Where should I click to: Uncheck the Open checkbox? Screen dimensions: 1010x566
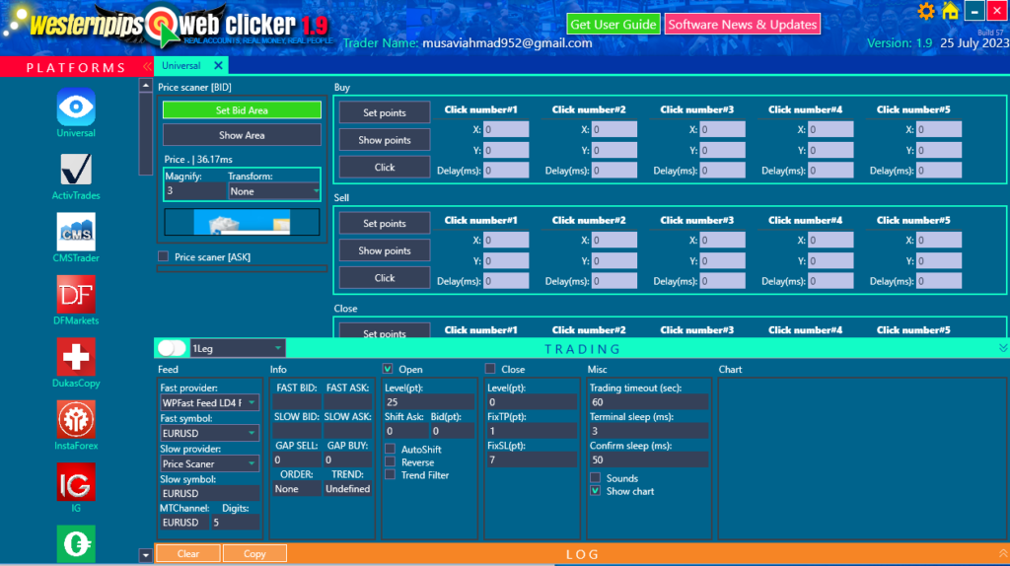point(388,369)
